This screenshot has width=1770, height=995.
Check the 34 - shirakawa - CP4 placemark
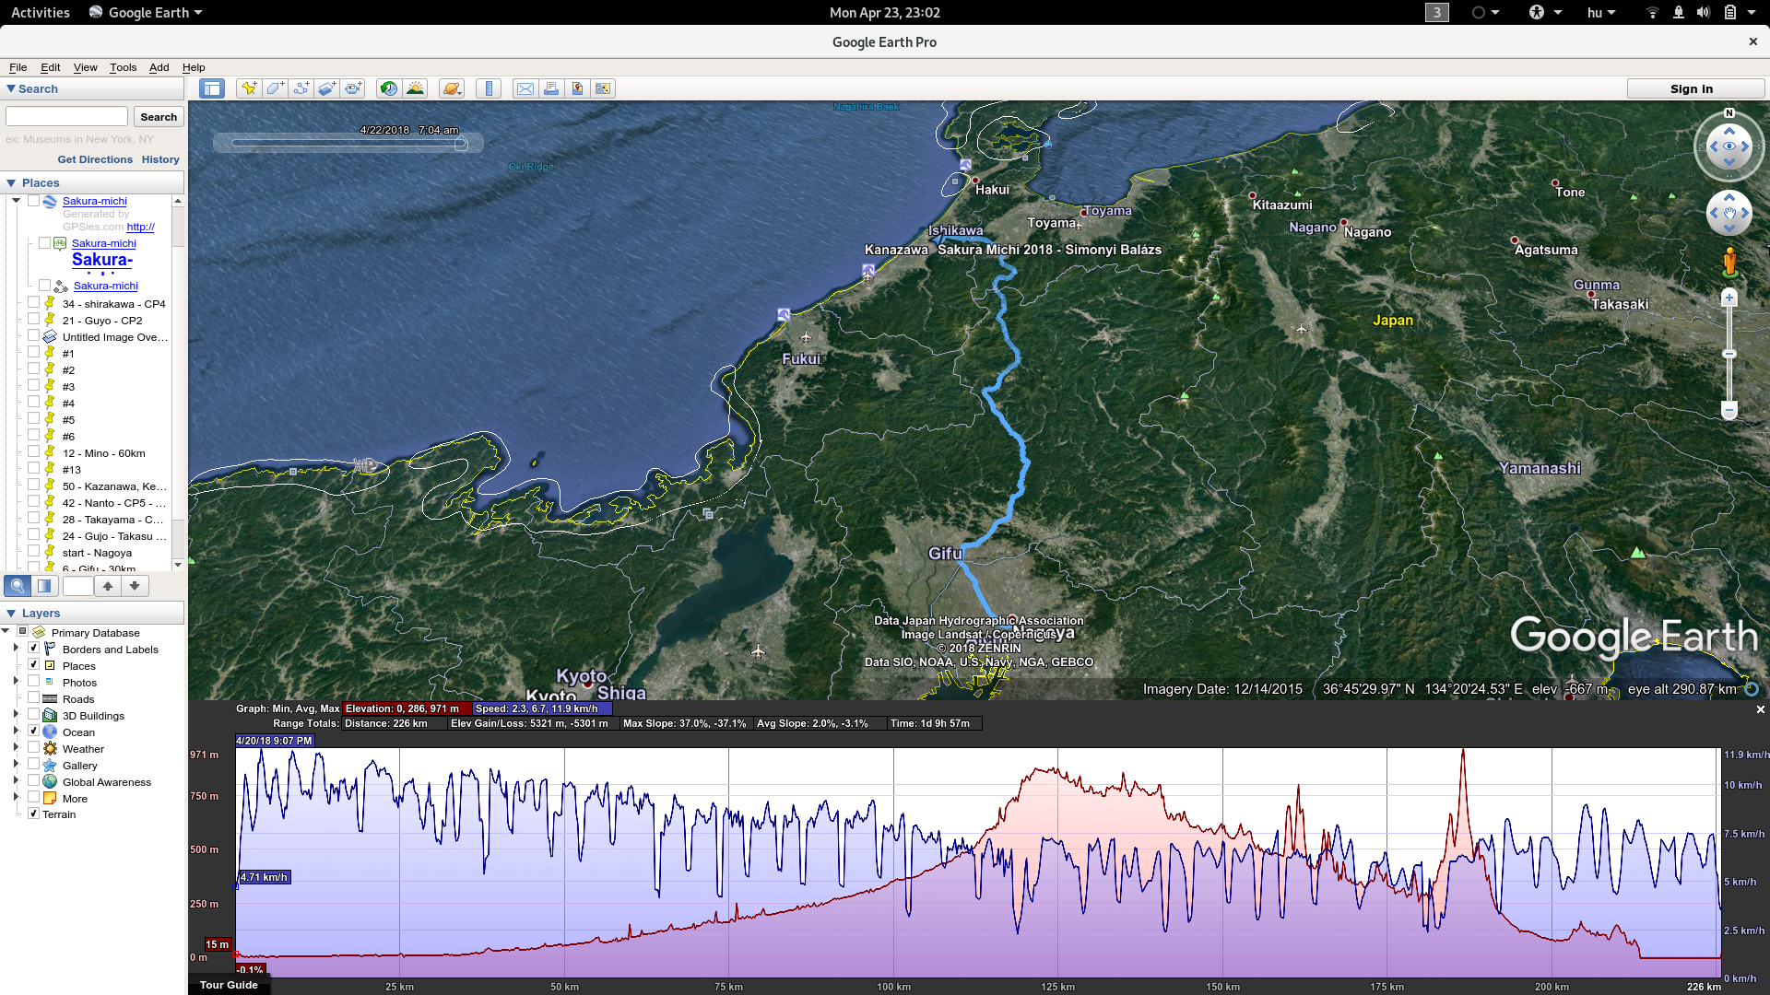click(33, 303)
